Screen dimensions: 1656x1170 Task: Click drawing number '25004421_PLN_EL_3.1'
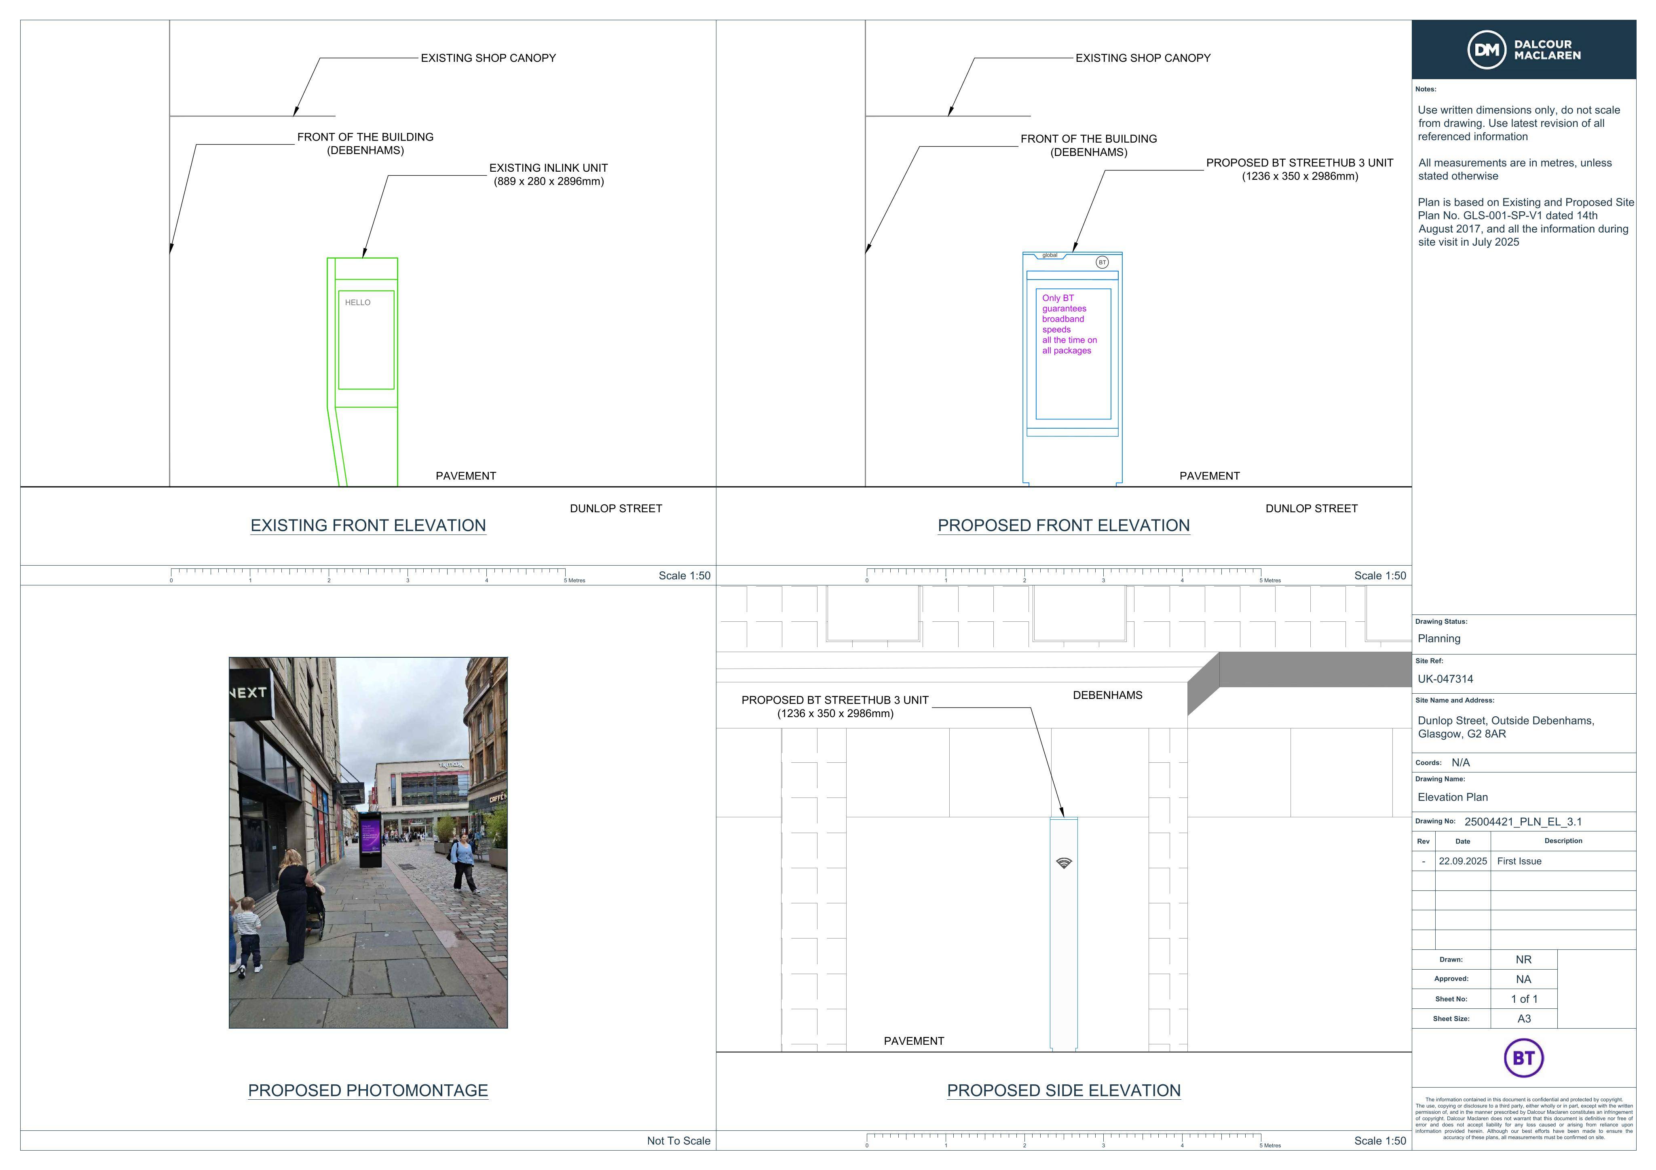pos(1523,822)
